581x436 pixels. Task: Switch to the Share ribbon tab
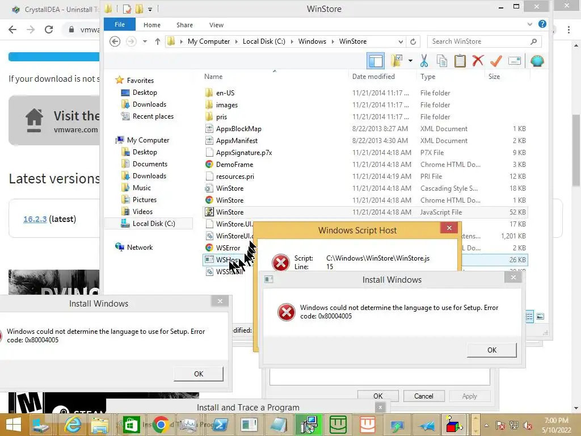pyautogui.click(x=184, y=25)
